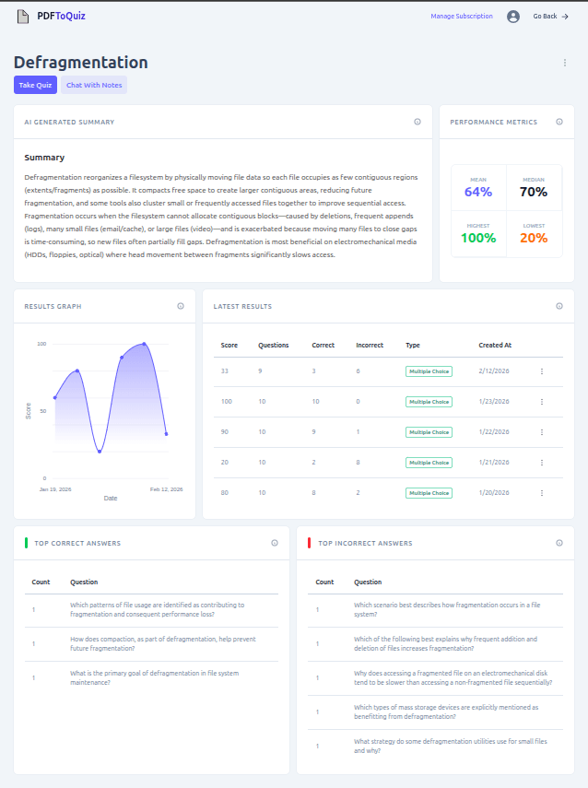Screen dimensions: 588x788
Task: Open row options for 1/23/2026 result
Action: (x=542, y=402)
